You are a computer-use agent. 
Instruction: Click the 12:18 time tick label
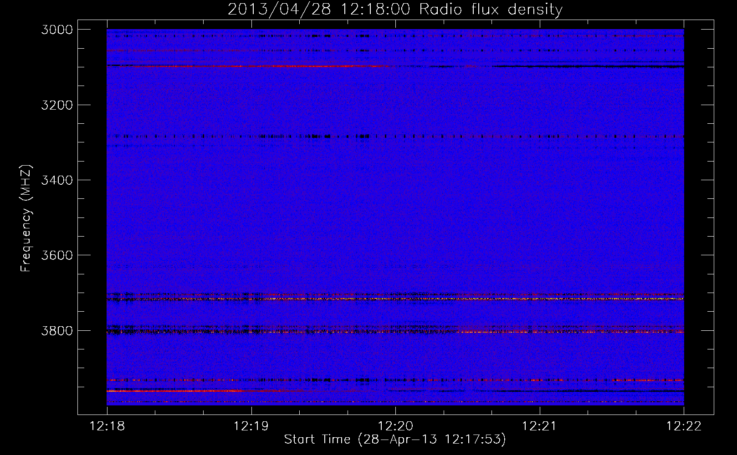click(x=107, y=426)
